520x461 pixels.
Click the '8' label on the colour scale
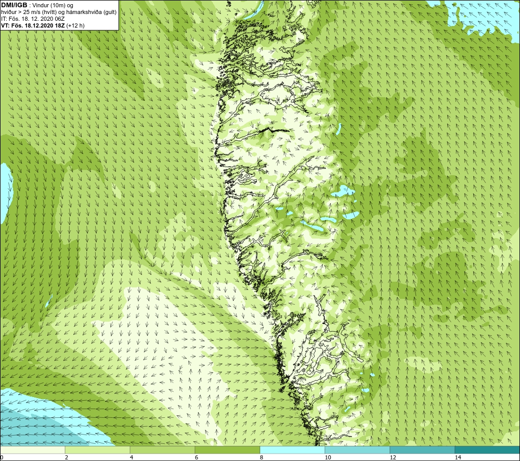[262, 458]
